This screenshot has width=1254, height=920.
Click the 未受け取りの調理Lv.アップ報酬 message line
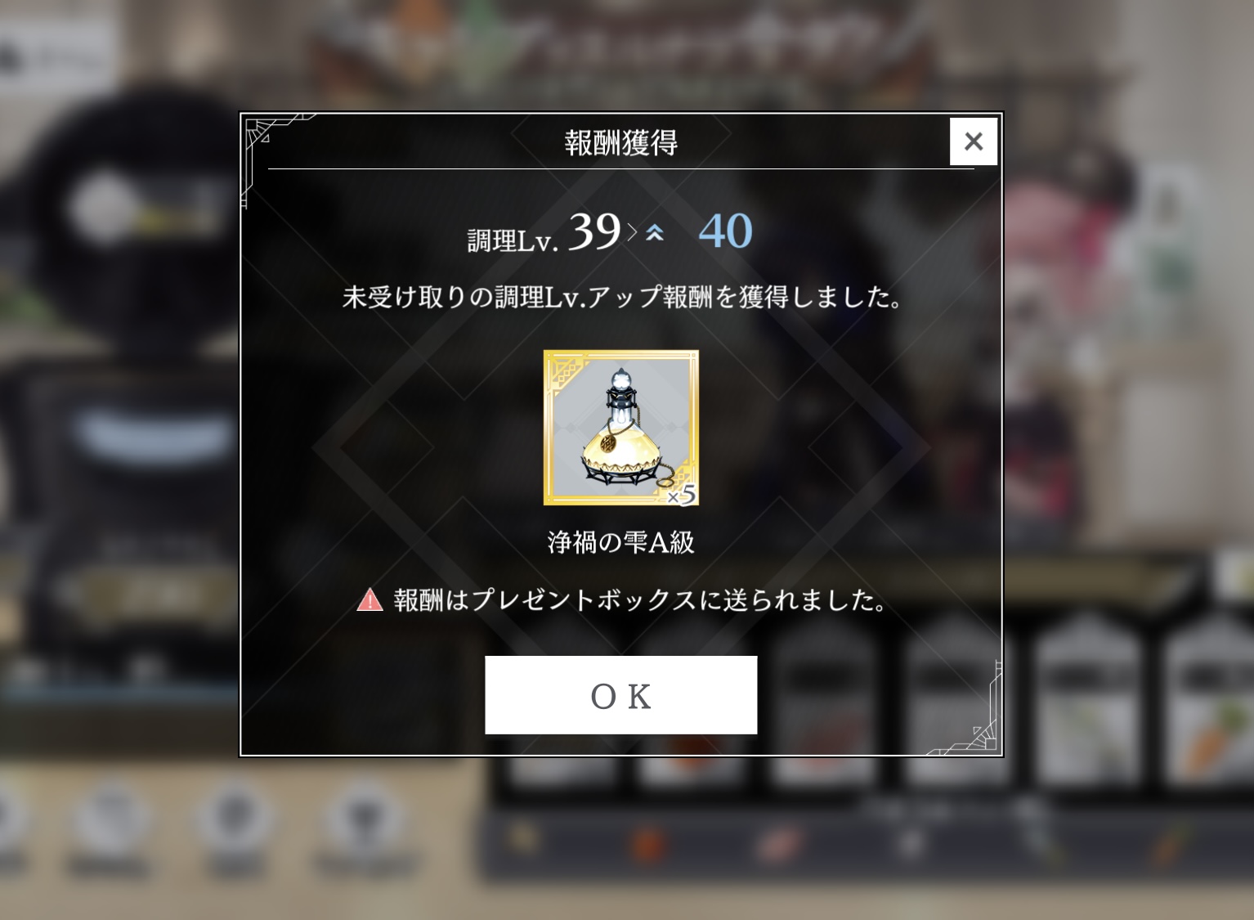point(621,297)
